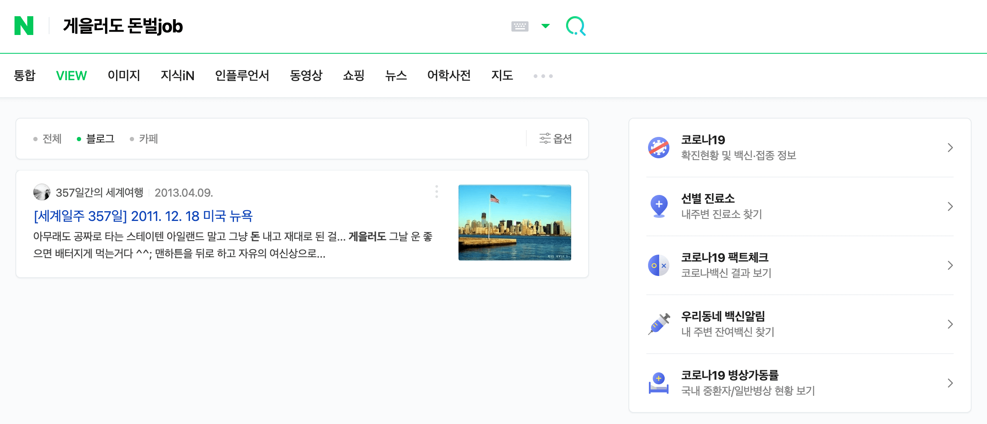
Task: Switch to the 동영상 tab
Action: tap(306, 76)
